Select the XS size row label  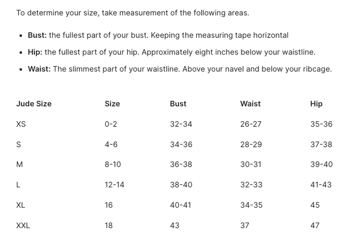[x=21, y=124]
